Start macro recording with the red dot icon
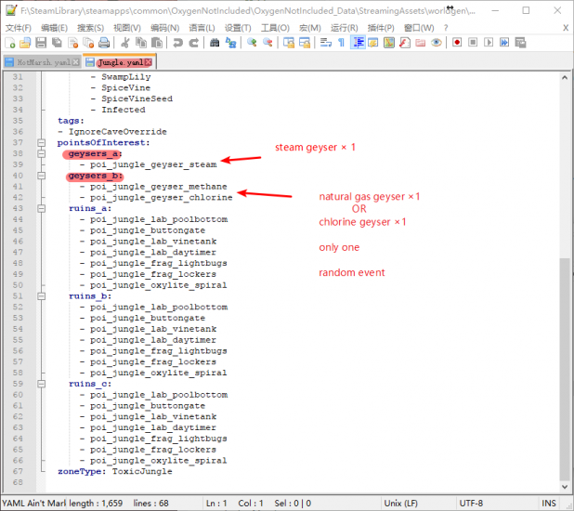The image size is (574, 511). pos(456,43)
